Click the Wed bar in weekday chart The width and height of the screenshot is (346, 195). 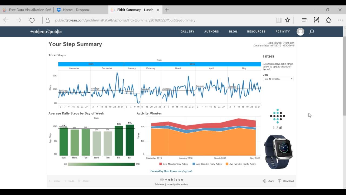[97, 144]
